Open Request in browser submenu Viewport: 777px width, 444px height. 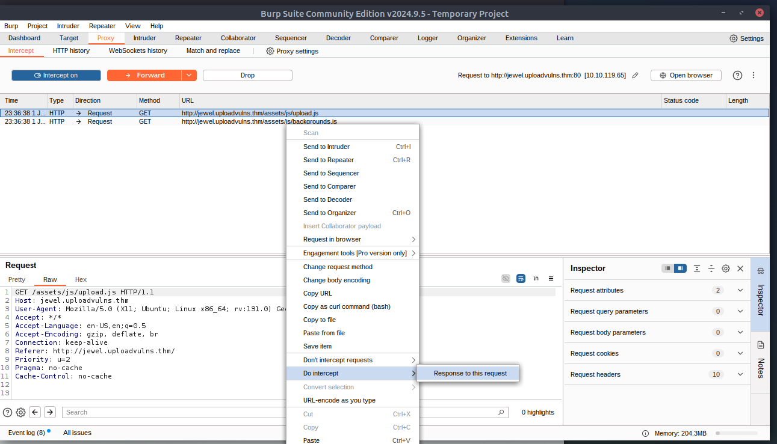pyautogui.click(x=352, y=239)
